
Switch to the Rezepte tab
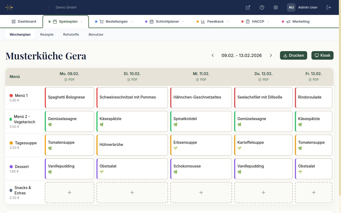point(47,34)
